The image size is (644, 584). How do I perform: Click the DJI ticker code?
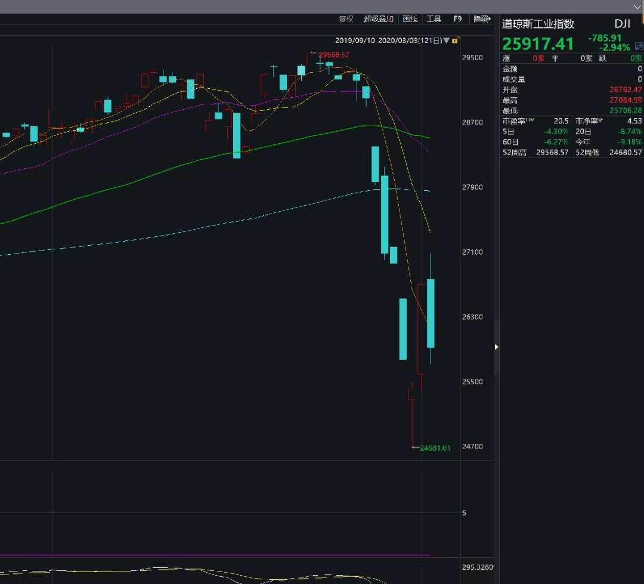pos(622,24)
